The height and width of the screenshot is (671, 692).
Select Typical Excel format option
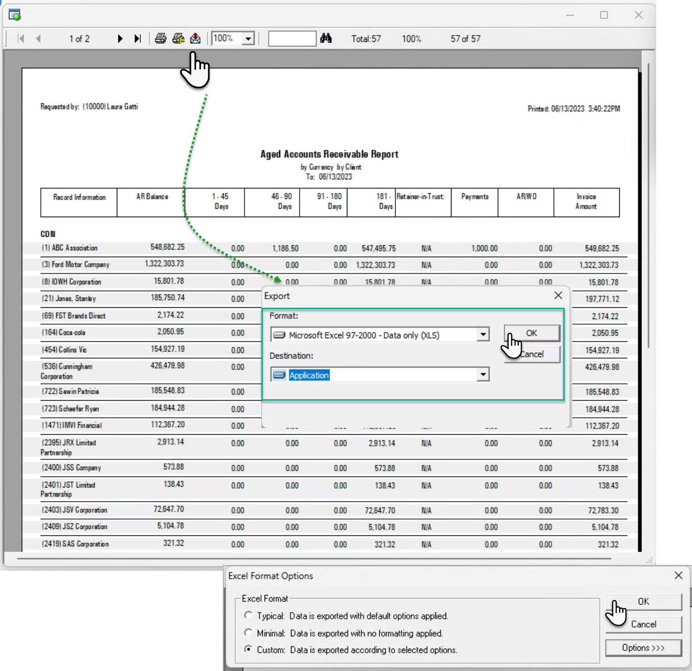point(248,615)
